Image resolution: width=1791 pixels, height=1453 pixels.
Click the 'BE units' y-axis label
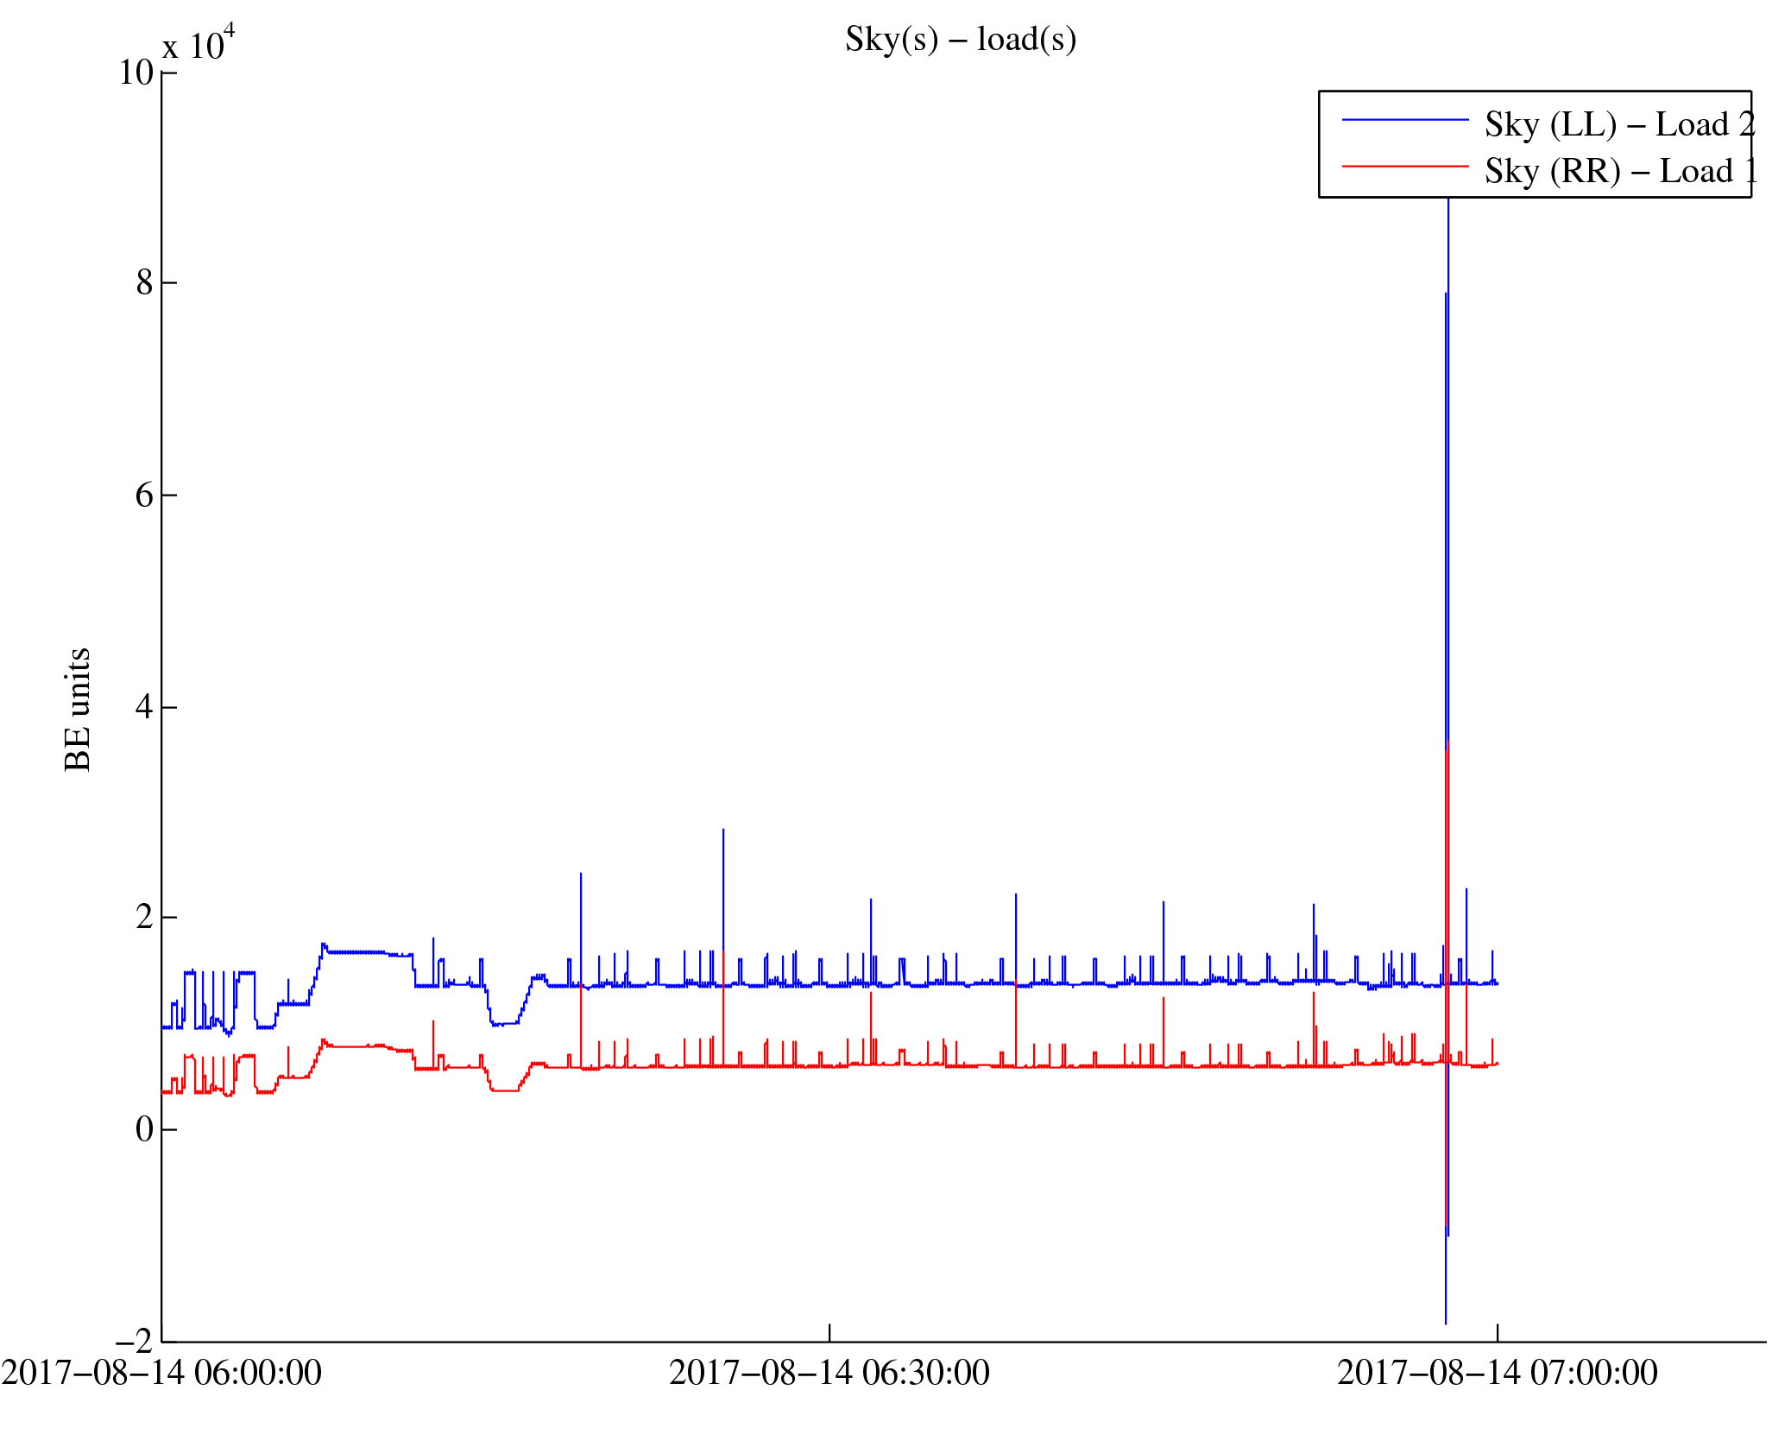click(x=78, y=710)
